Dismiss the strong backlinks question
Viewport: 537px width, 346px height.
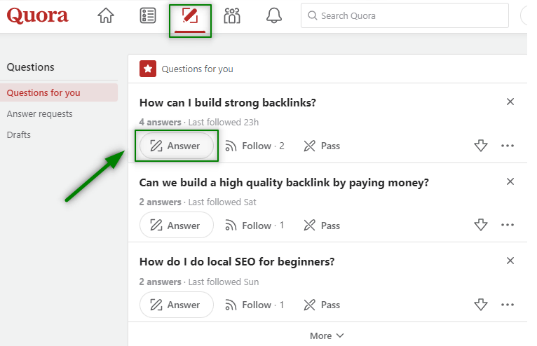tap(510, 102)
